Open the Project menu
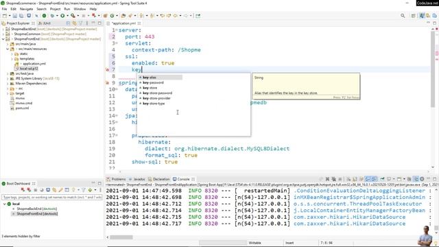 pyautogui.click(x=55, y=9)
